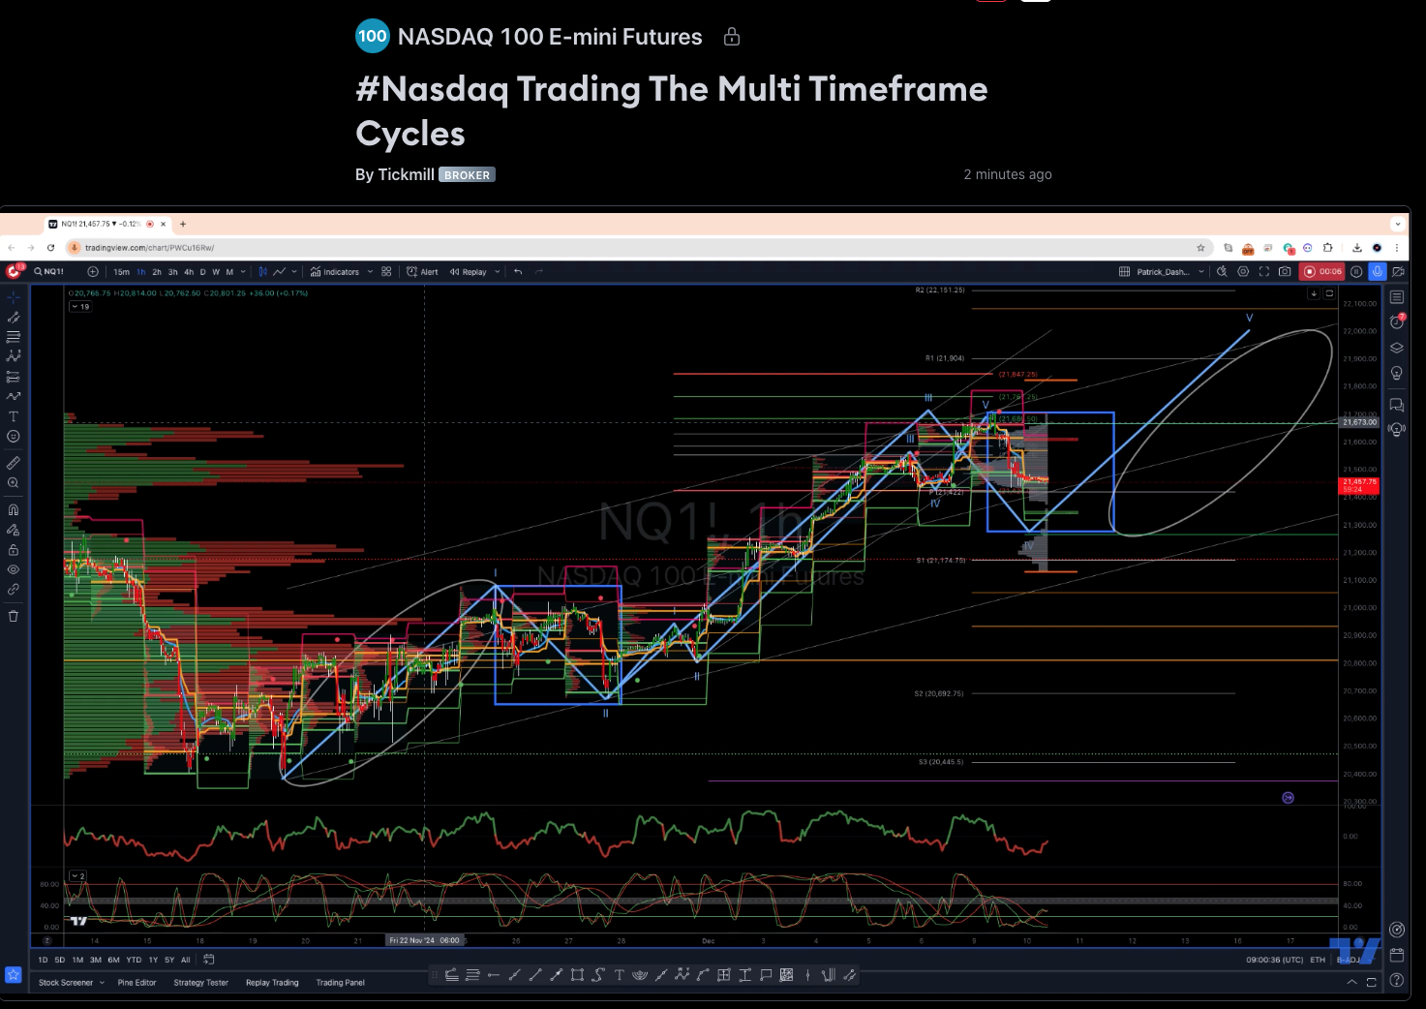Set the date range to YTD

(134, 960)
